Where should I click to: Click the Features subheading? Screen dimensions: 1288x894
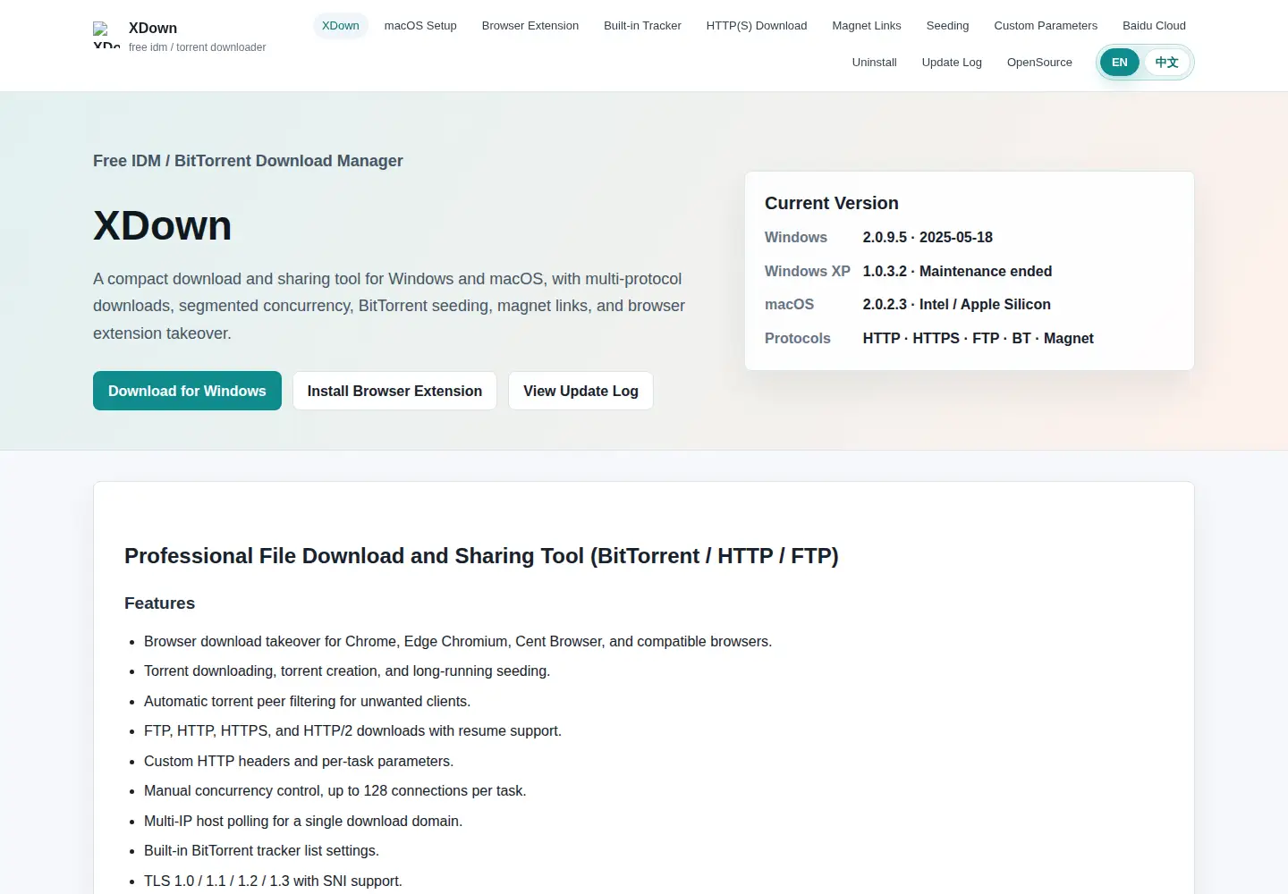point(159,603)
